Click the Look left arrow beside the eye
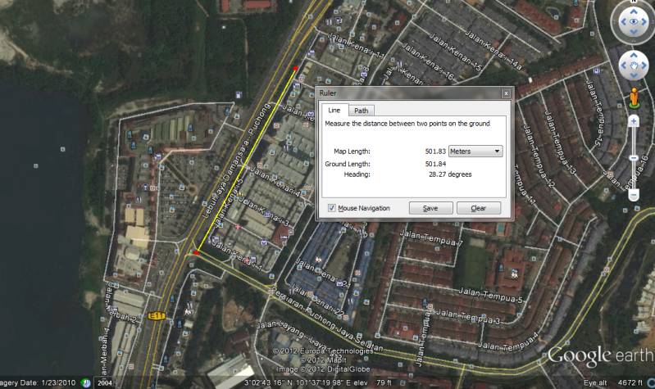This screenshot has width=655, height=389. click(624, 22)
